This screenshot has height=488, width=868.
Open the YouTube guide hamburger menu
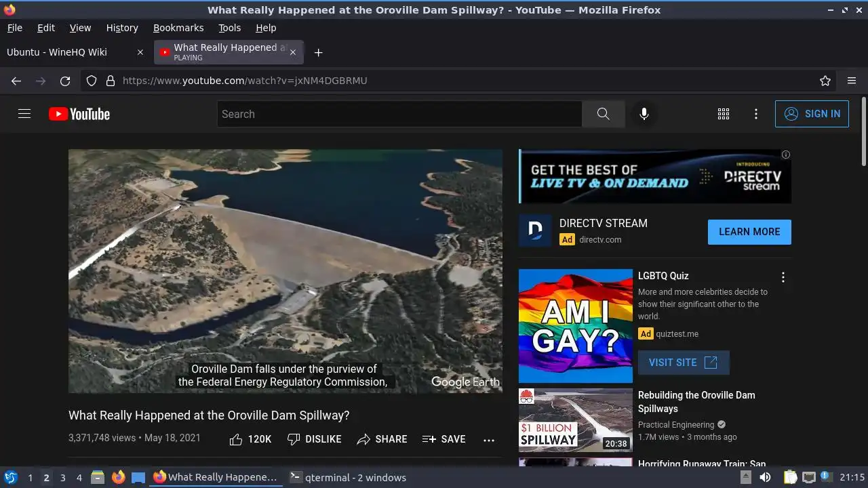pyautogui.click(x=24, y=114)
